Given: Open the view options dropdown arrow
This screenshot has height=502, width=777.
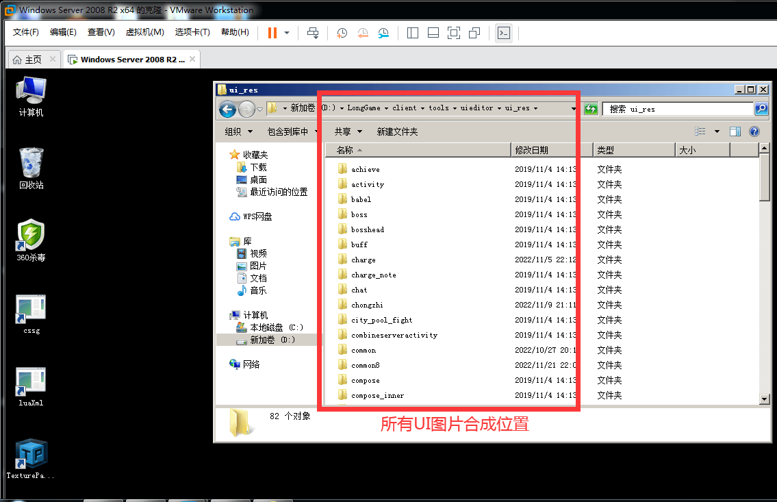Looking at the screenshot, I should [717, 131].
